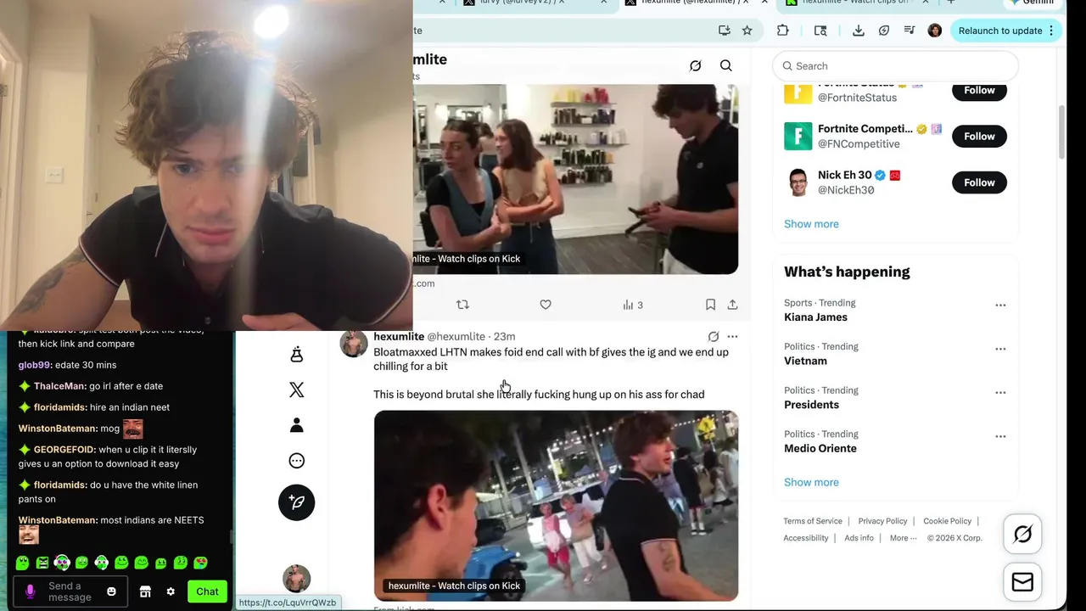Viewport: 1086px width, 611px height.
Task: Click Show more under What's happening
Action: 811,482
